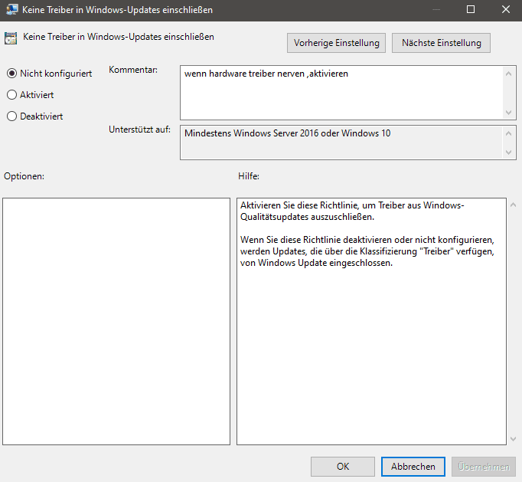Viewport: 522px width, 482px height.
Task: Click the policy setting icon beside the heading
Action: (11, 38)
